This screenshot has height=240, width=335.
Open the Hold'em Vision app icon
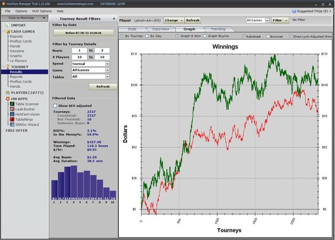pos(12,114)
